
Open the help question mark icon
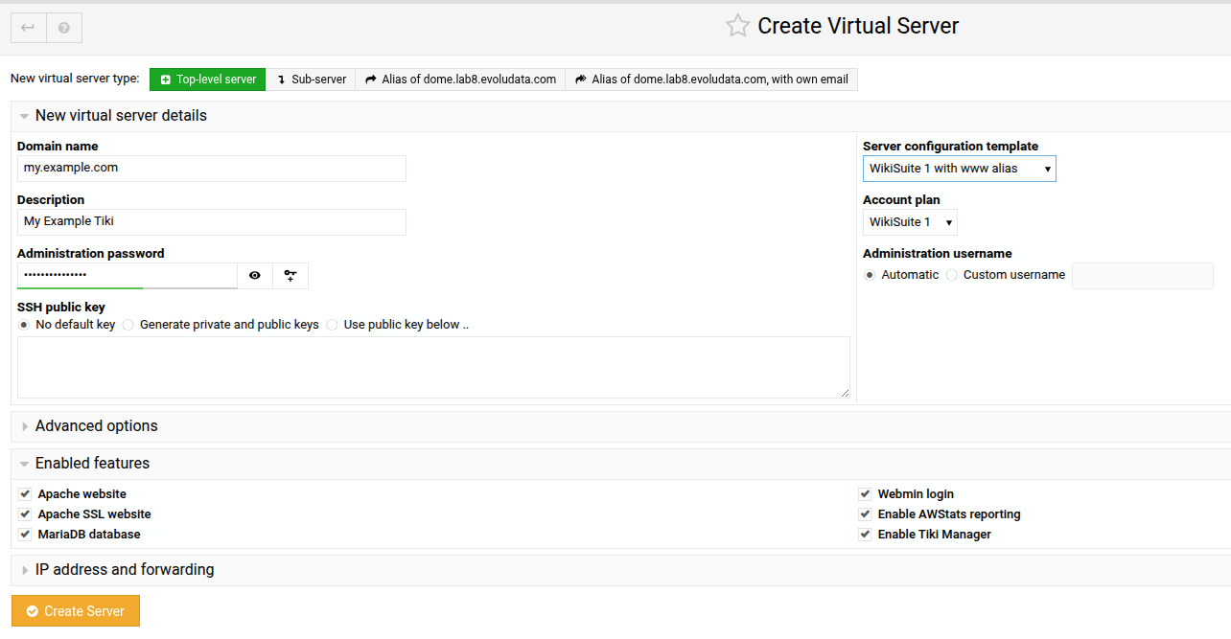64,28
